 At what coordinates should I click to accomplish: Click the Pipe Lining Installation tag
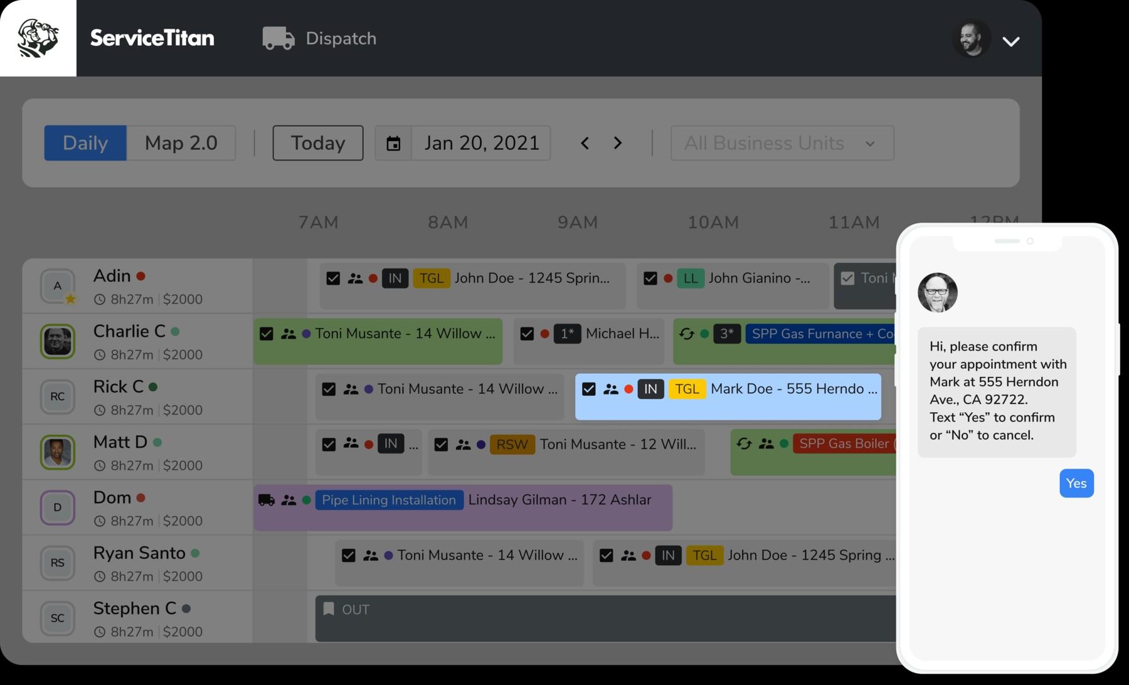389,500
